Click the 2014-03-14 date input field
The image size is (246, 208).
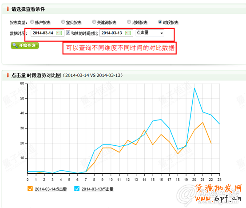pos(48,33)
